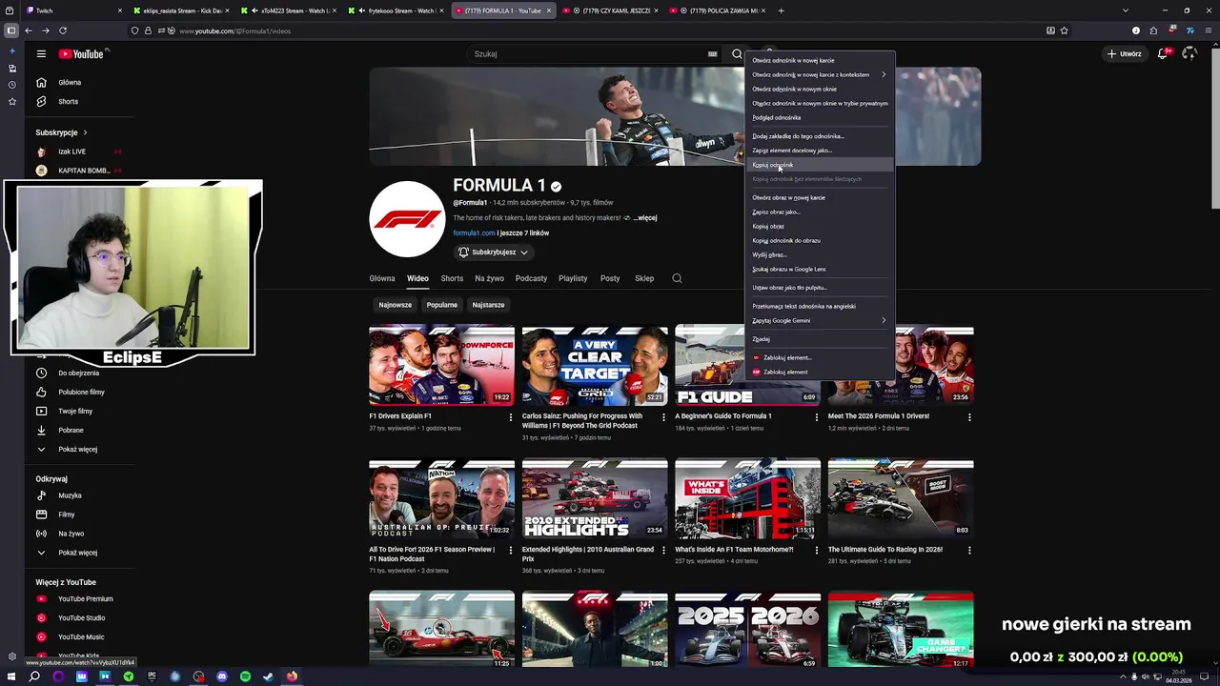This screenshot has width=1220, height=686.
Task: Open formula1.com channel link
Action: click(x=474, y=233)
